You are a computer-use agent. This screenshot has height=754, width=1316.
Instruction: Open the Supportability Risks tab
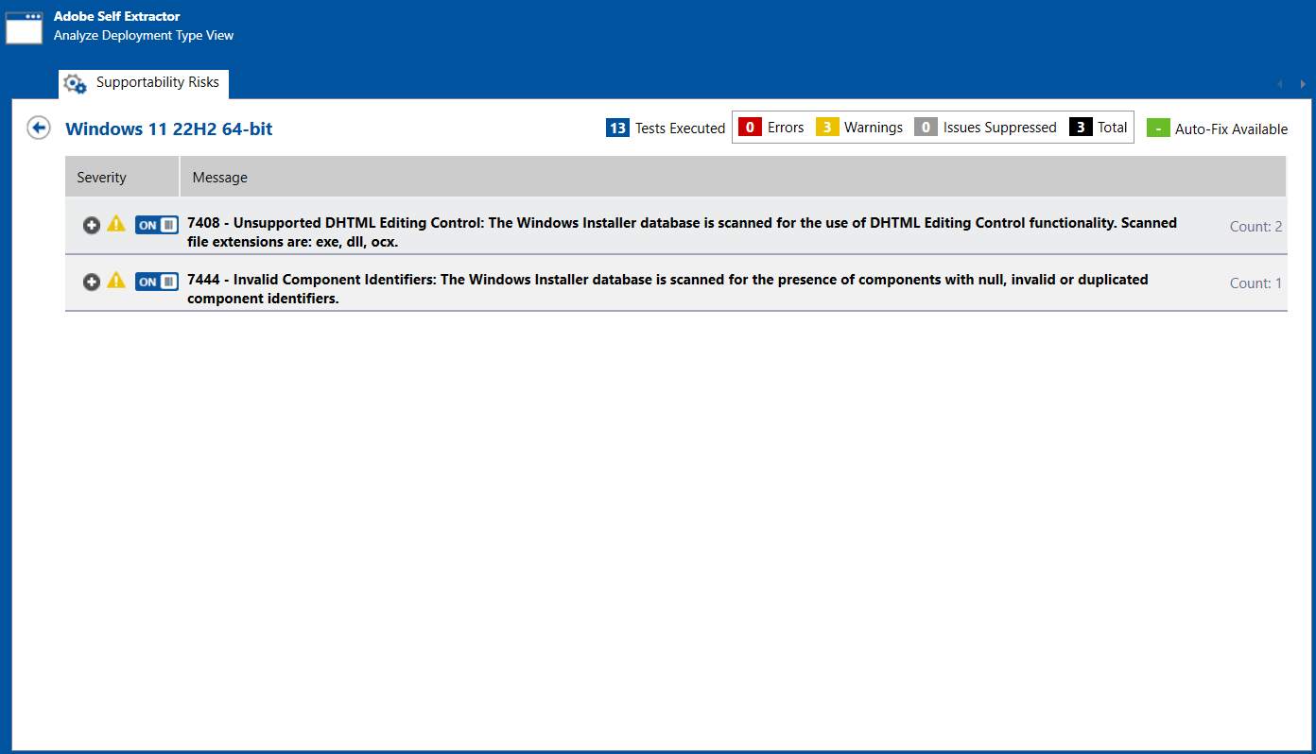tap(144, 83)
